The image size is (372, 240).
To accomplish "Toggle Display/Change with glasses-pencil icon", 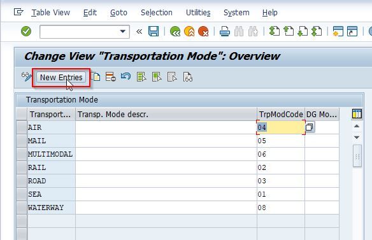I will pyautogui.click(x=26, y=77).
